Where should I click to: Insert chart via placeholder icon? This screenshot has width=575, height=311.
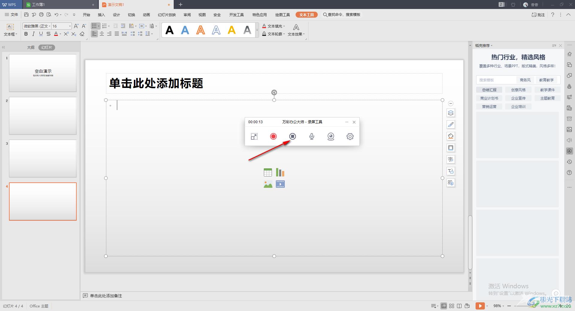point(280,172)
